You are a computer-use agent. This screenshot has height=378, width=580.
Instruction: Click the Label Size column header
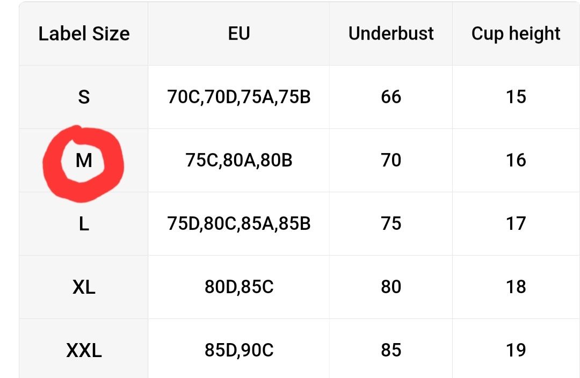tap(84, 34)
